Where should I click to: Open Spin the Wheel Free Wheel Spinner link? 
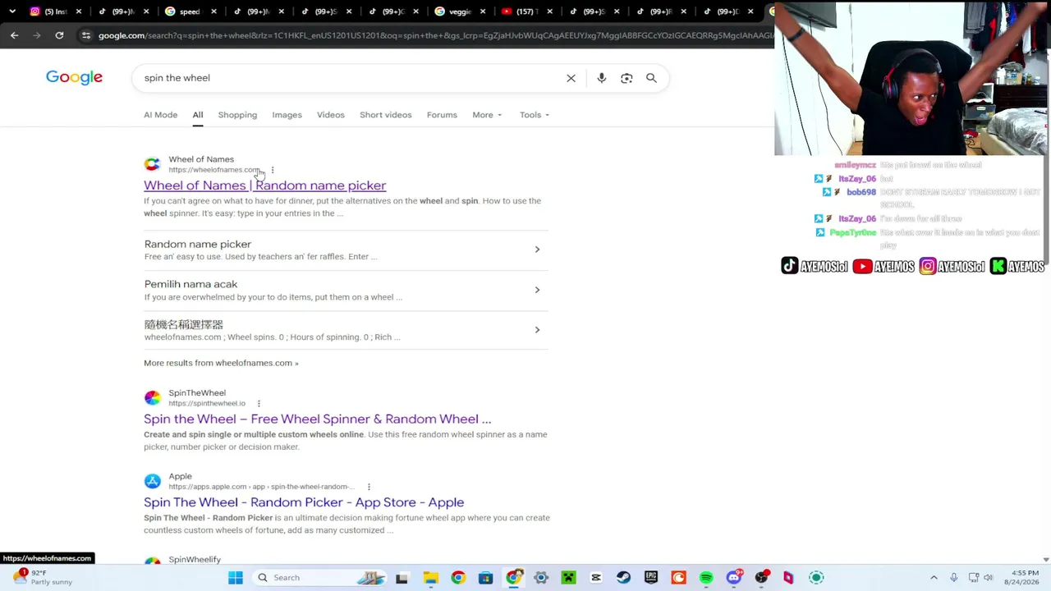coord(317,419)
